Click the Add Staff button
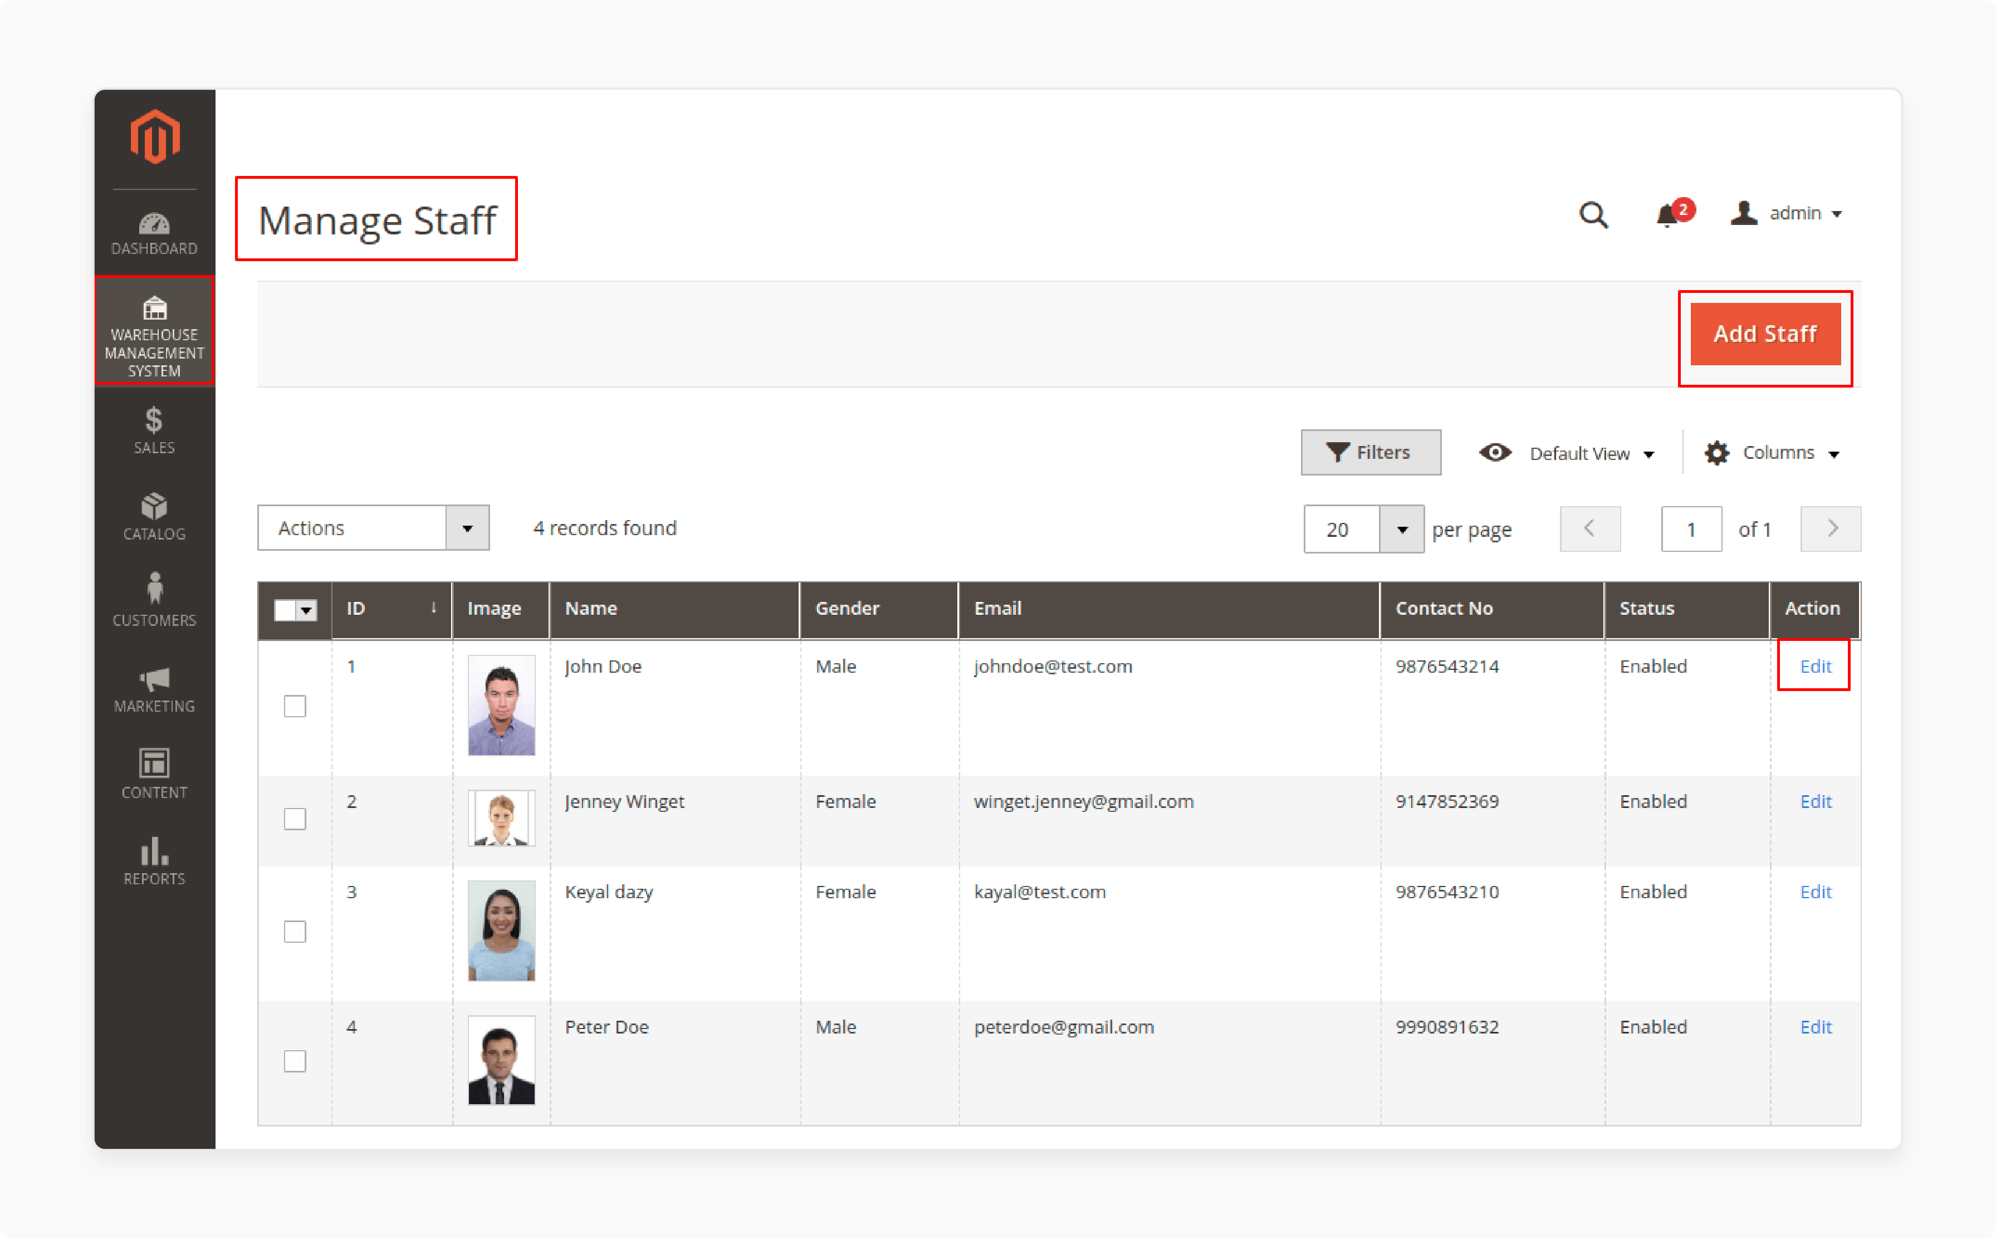Image resolution: width=1996 pixels, height=1239 pixels. point(1765,334)
